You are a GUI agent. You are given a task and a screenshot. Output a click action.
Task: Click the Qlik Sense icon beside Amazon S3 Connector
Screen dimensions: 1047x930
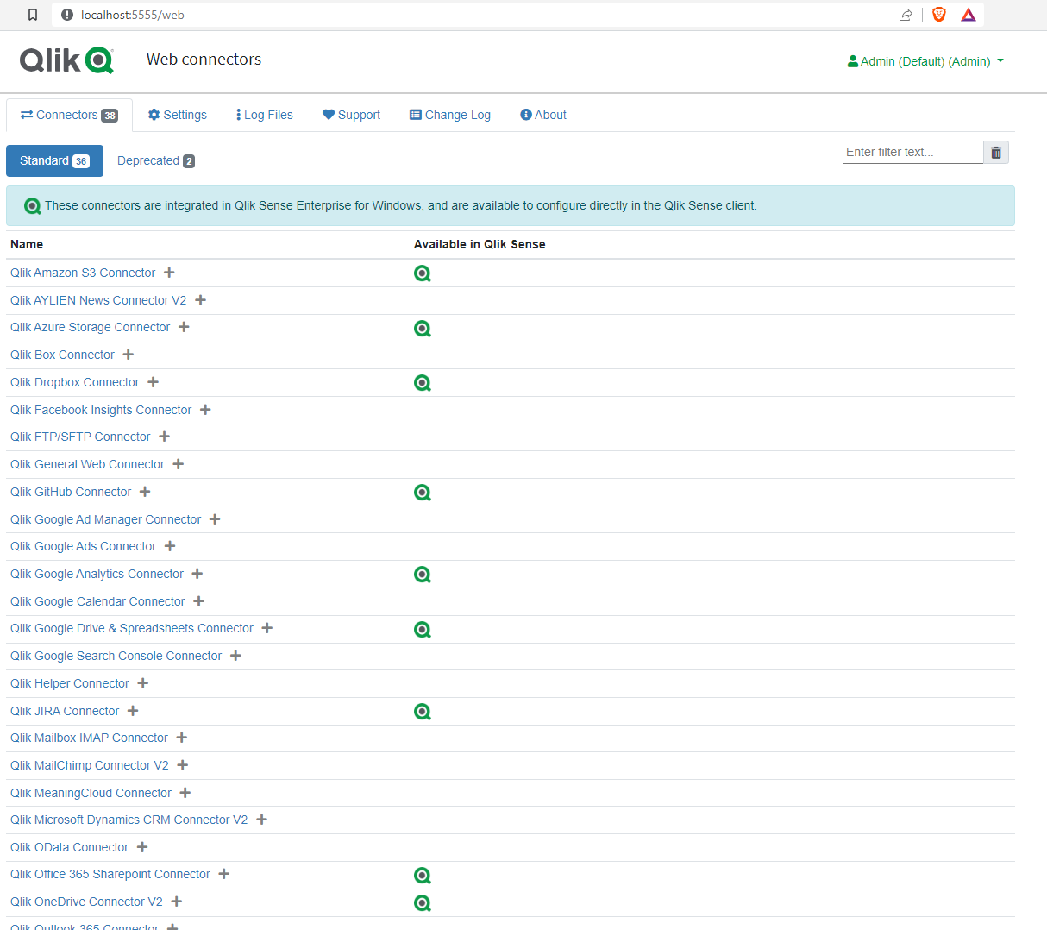[x=422, y=273]
